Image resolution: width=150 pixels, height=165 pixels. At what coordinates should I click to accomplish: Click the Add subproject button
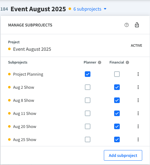point(123,155)
